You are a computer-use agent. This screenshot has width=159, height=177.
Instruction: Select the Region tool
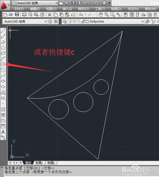pos(3,121)
